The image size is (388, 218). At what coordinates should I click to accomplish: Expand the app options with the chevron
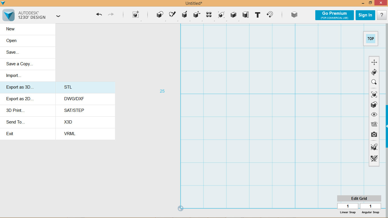click(58, 16)
